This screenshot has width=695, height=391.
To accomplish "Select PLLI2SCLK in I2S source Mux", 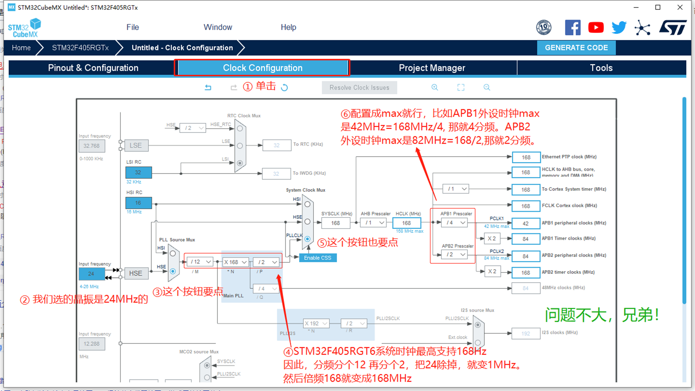I will (x=478, y=325).
